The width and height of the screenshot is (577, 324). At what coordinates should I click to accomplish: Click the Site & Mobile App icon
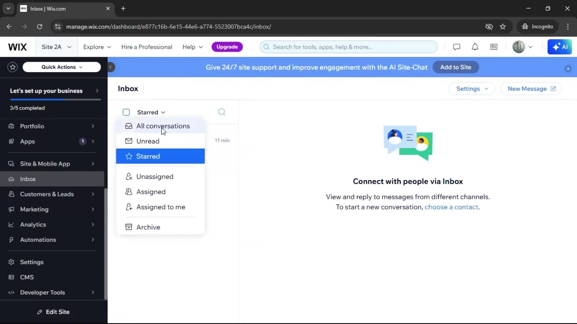coord(11,164)
